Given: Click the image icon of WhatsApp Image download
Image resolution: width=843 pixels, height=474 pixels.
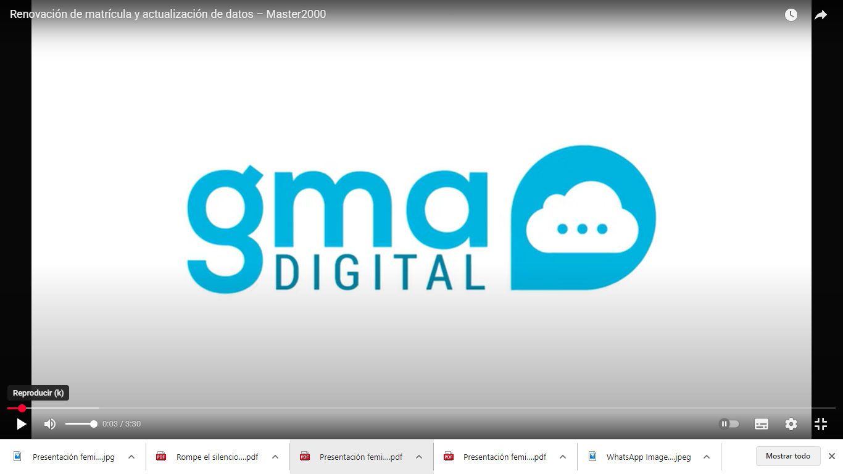Looking at the screenshot, I should (x=592, y=456).
